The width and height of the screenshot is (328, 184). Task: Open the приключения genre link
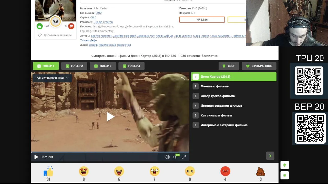[107, 45]
